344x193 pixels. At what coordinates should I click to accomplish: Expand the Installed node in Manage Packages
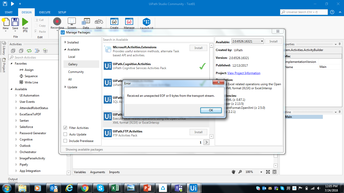pyautogui.click(x=65, y=42)
